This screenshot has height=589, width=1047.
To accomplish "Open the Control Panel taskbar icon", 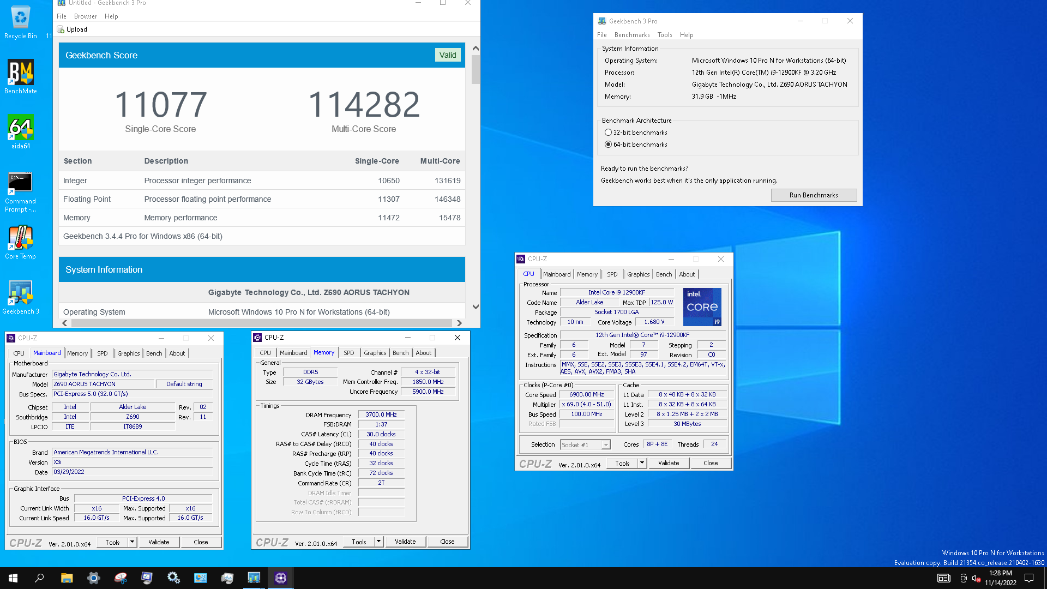I will 200,578.
